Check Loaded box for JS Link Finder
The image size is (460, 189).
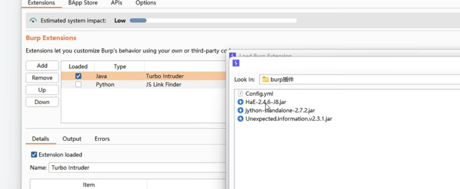[x=78, y=84]
